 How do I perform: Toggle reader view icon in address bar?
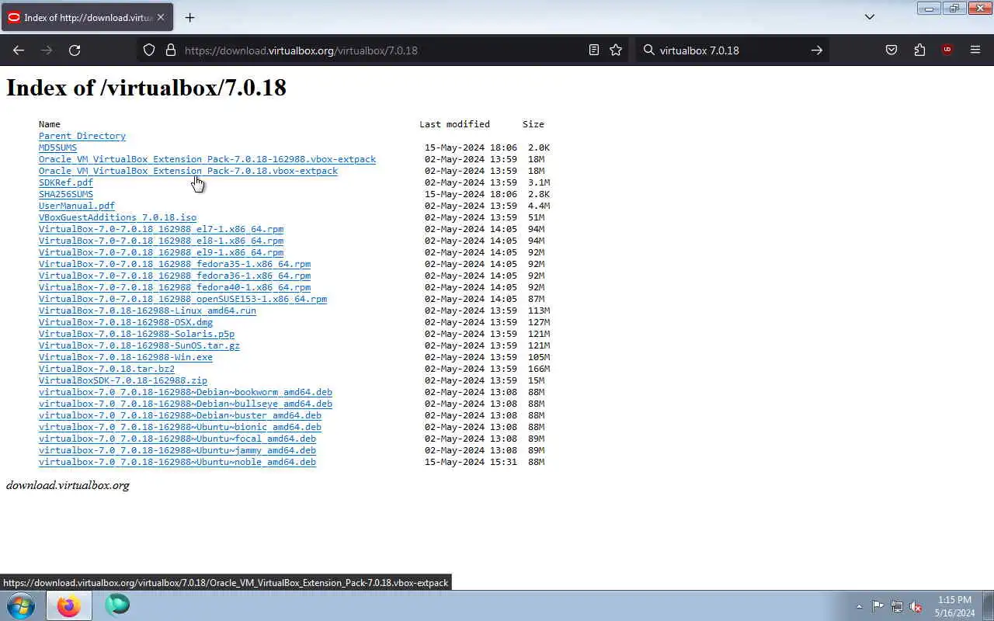click(594, 50)
